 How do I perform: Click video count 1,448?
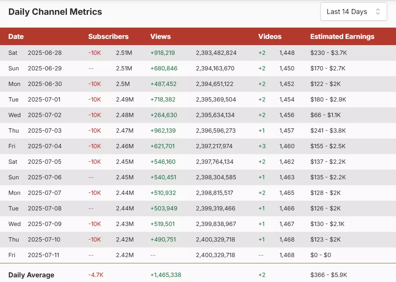click(x=287, y=53)
